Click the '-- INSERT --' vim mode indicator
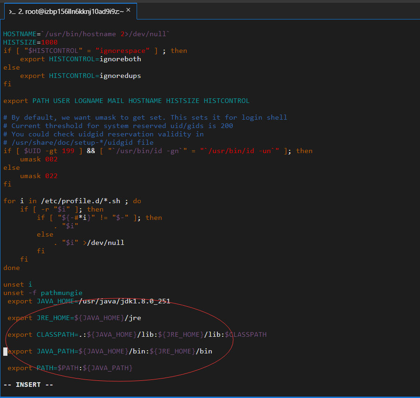 [x=28, y=385]
